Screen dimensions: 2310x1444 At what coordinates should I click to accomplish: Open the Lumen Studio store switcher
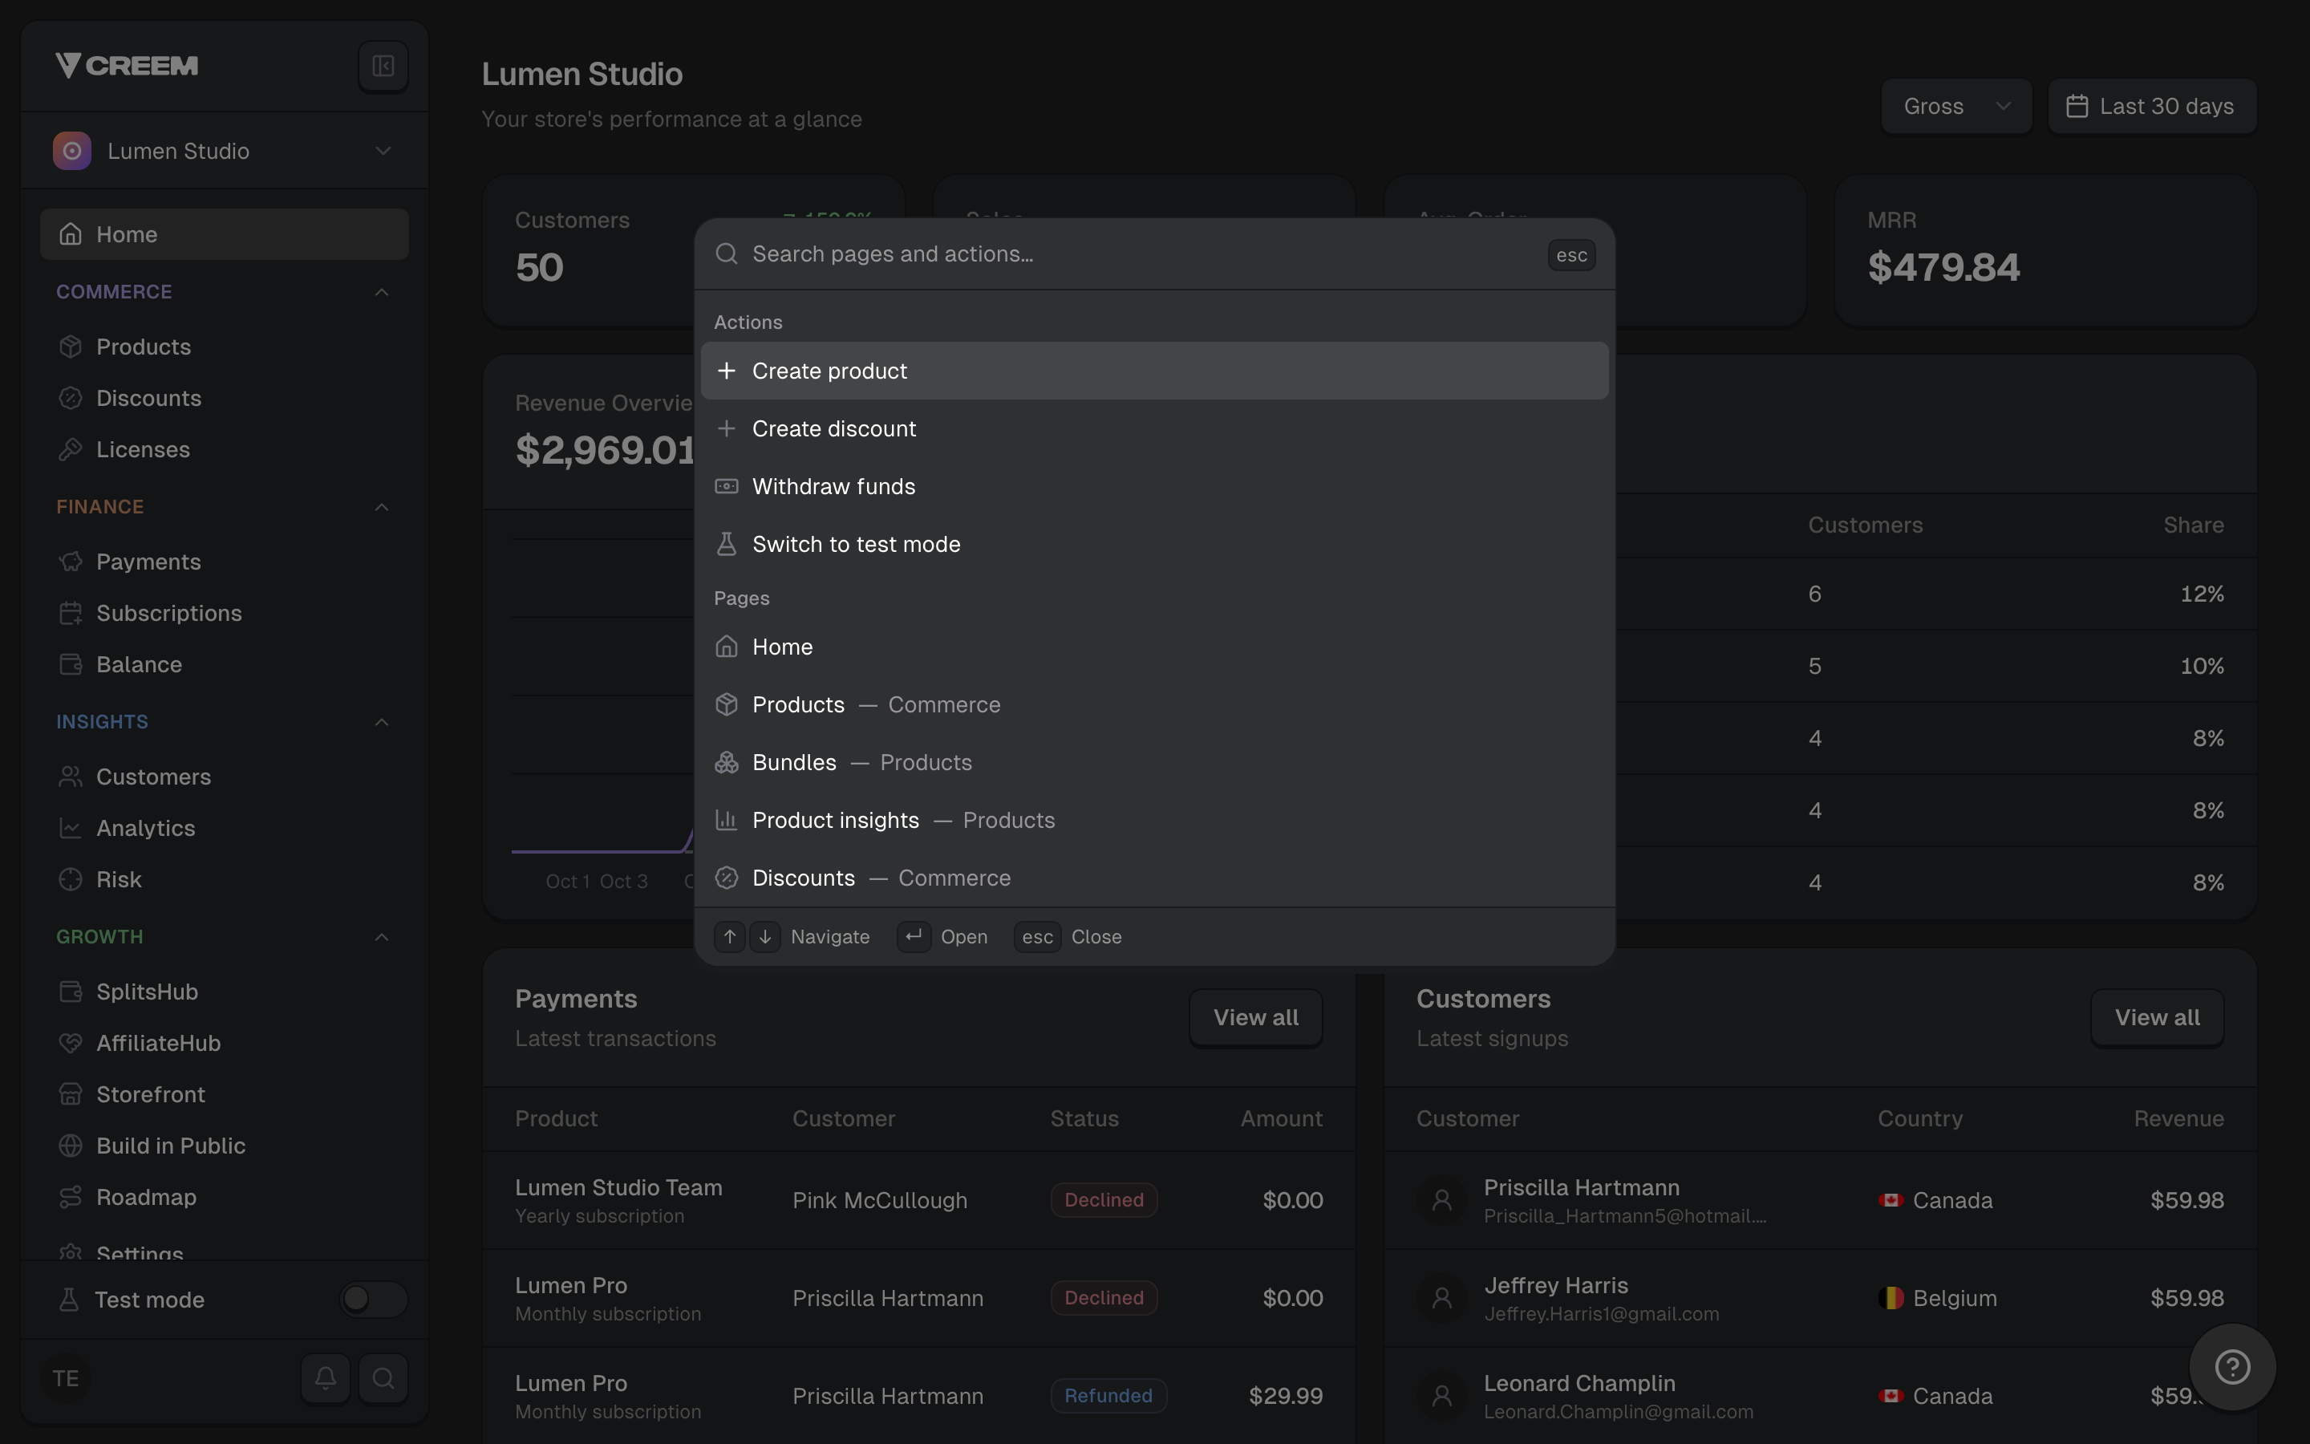[x=225, y=151]
